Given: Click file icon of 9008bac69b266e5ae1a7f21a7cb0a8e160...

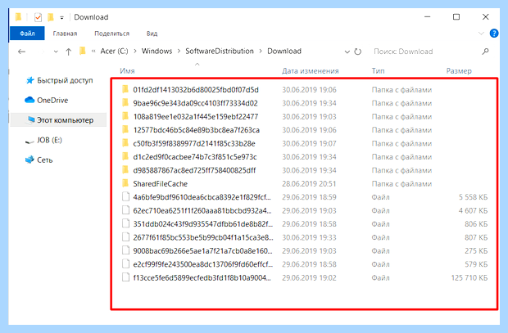Looking at the screenshot, I should point(125,250).
